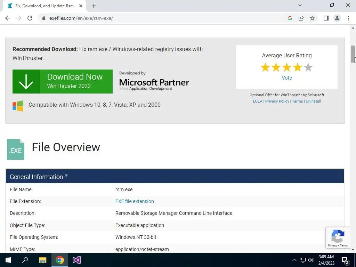The width and height of the screenshot is (356, 267).
Task: View site info lock icon
Action: (x=44, y=18)
